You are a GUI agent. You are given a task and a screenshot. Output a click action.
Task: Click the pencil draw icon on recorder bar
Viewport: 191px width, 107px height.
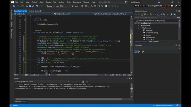pyautogui.click(x=176, y=6)
